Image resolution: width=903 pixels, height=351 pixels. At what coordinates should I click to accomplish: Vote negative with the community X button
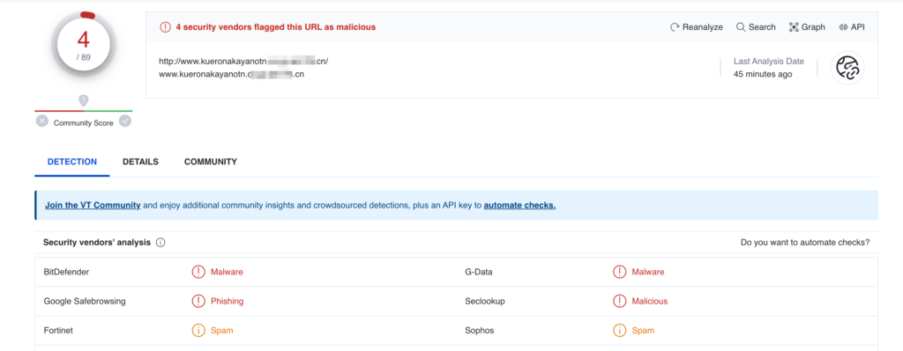(x=42, y=121)
